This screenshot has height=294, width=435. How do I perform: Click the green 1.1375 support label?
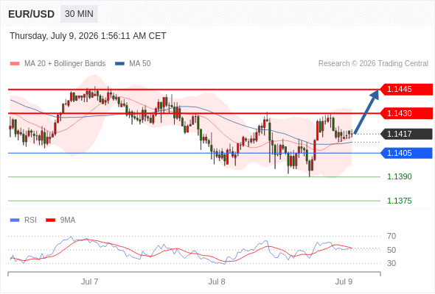399,201
